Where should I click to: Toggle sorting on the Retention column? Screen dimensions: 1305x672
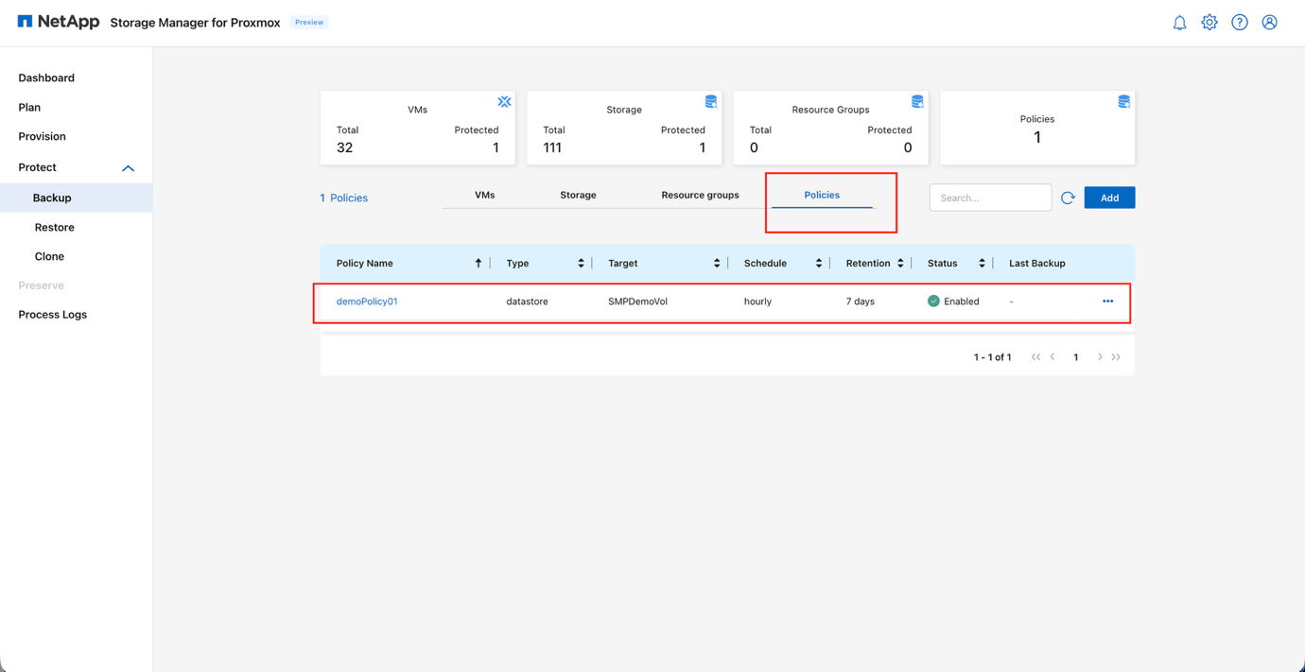(899, 263)
